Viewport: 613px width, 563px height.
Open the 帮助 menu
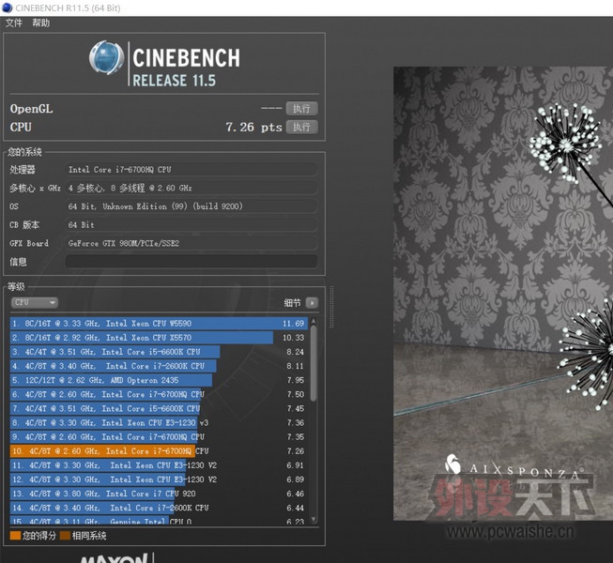40,23
